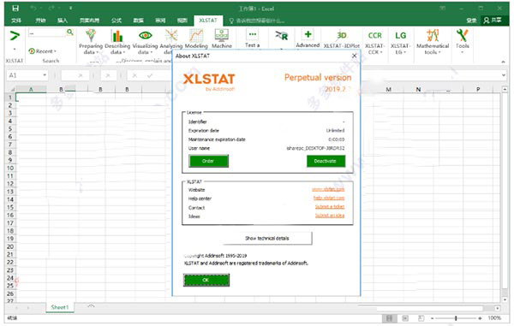
Task: Select column N header
Action: click(418, 89)
